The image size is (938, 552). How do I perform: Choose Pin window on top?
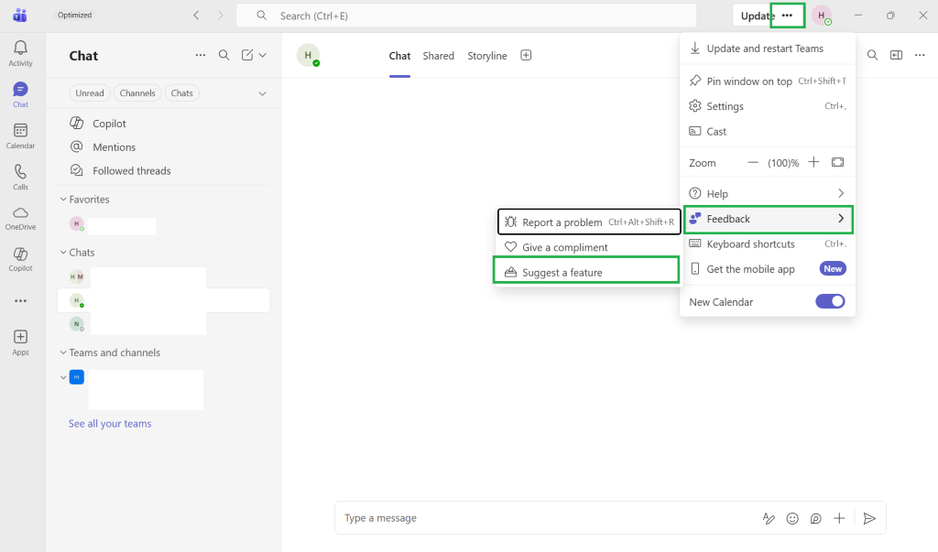(768, 81)
